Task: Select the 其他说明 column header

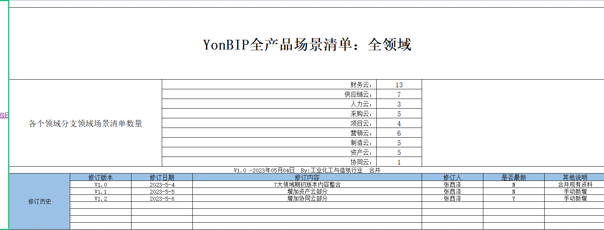Action: pyautogui.click(x=575, y=177)
